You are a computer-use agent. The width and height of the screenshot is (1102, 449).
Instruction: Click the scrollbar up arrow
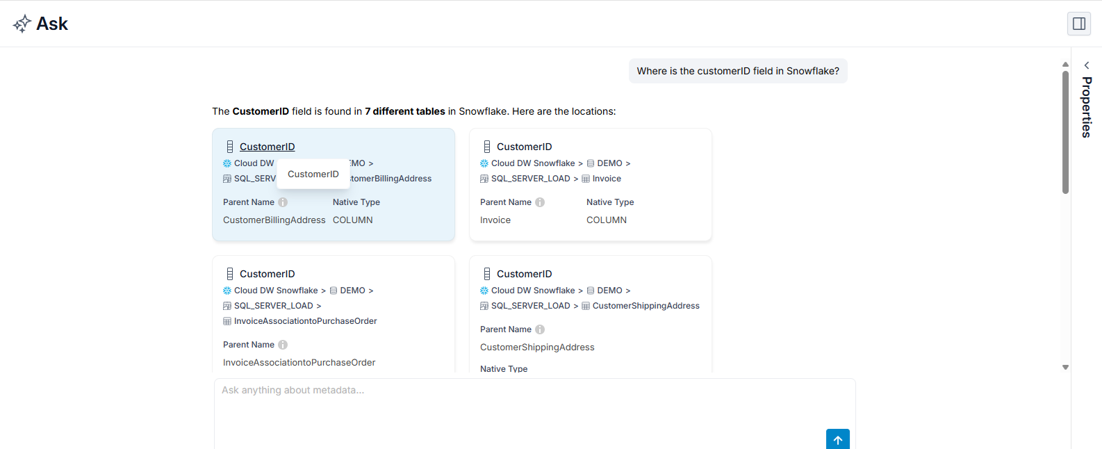1065,65
